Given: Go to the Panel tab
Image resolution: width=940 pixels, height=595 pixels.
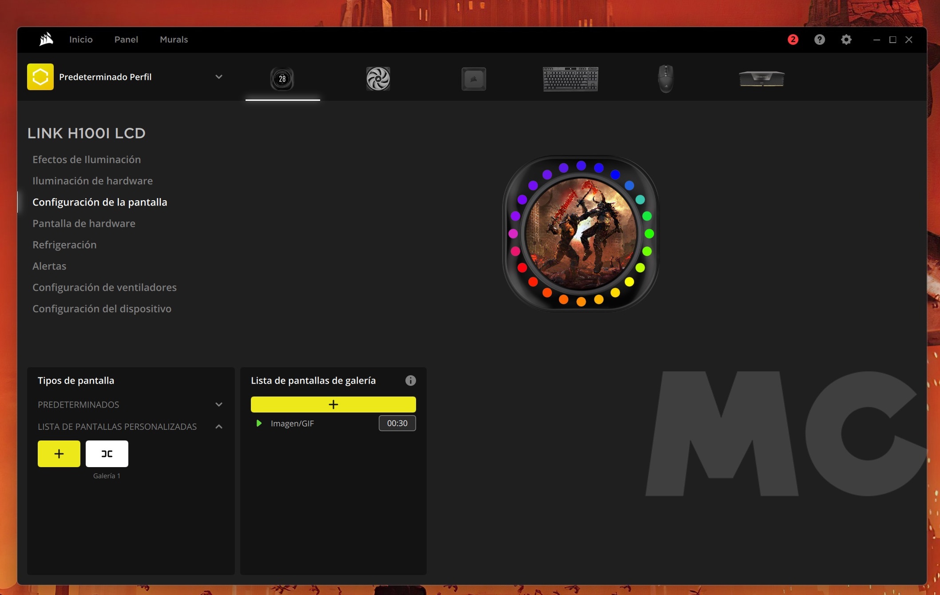Looking at the screenshot, I should coord(126,40).
